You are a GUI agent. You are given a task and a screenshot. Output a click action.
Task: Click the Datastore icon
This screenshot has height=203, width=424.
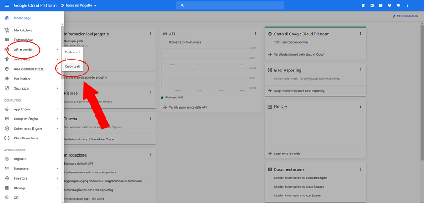(7, 169)
